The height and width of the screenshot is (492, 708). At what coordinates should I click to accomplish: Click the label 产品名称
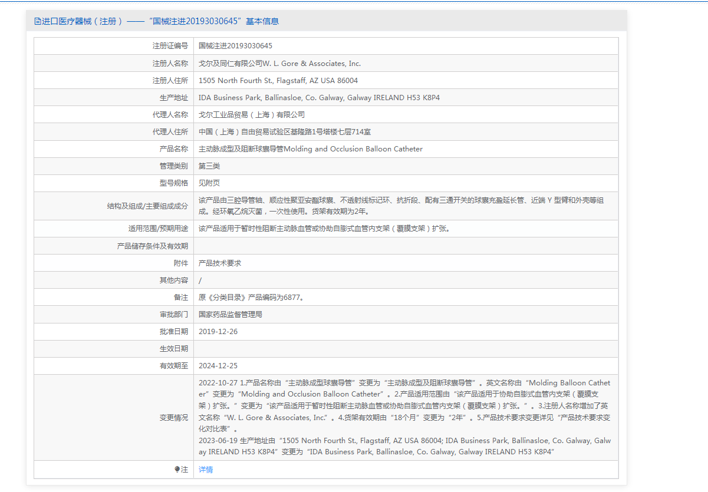click(x=174, y=148)
